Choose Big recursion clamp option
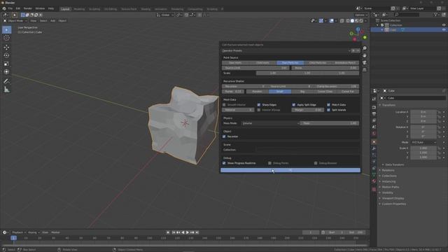 tap(302, 92)
